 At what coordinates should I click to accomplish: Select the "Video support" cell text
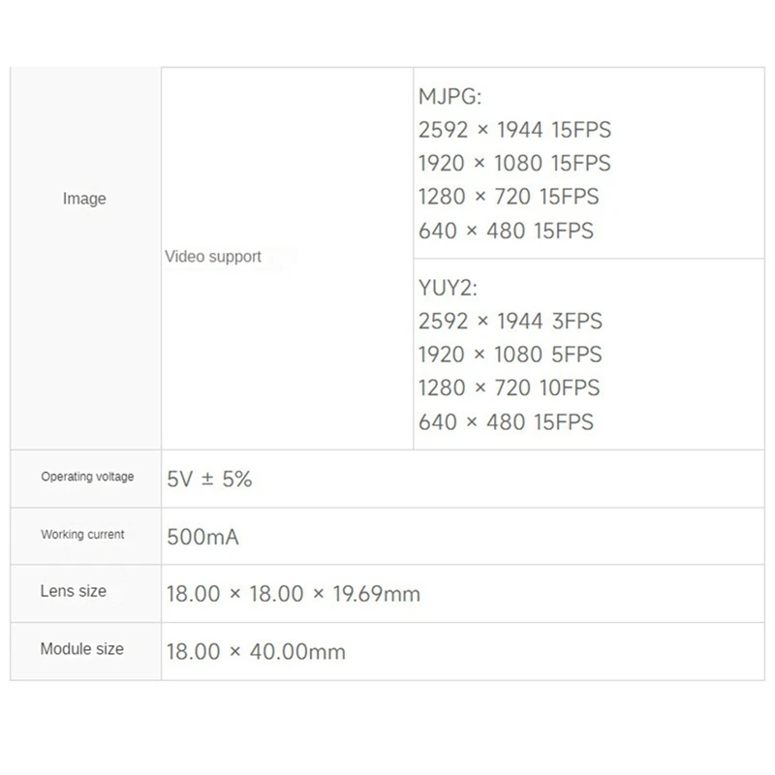[213, 257]
